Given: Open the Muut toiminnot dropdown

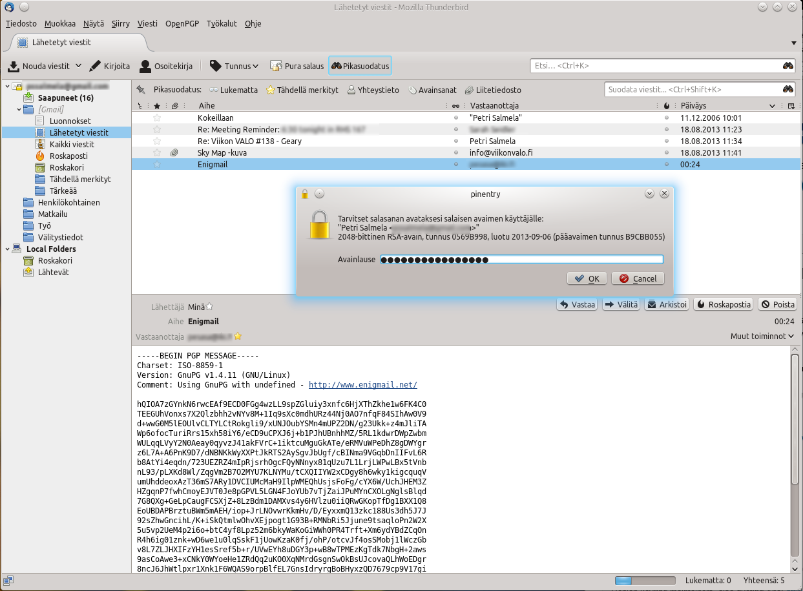Looking at the screenshot, I should [762, 337].
